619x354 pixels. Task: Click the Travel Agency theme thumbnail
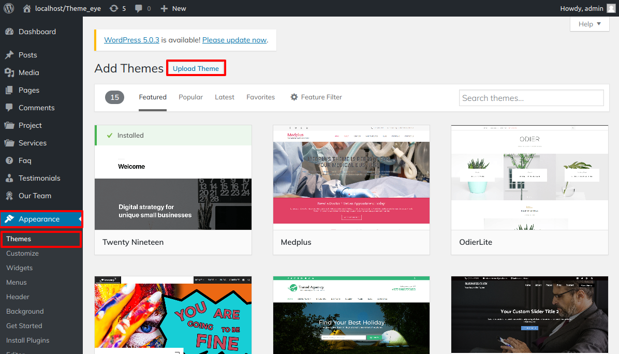pos(351,315)
